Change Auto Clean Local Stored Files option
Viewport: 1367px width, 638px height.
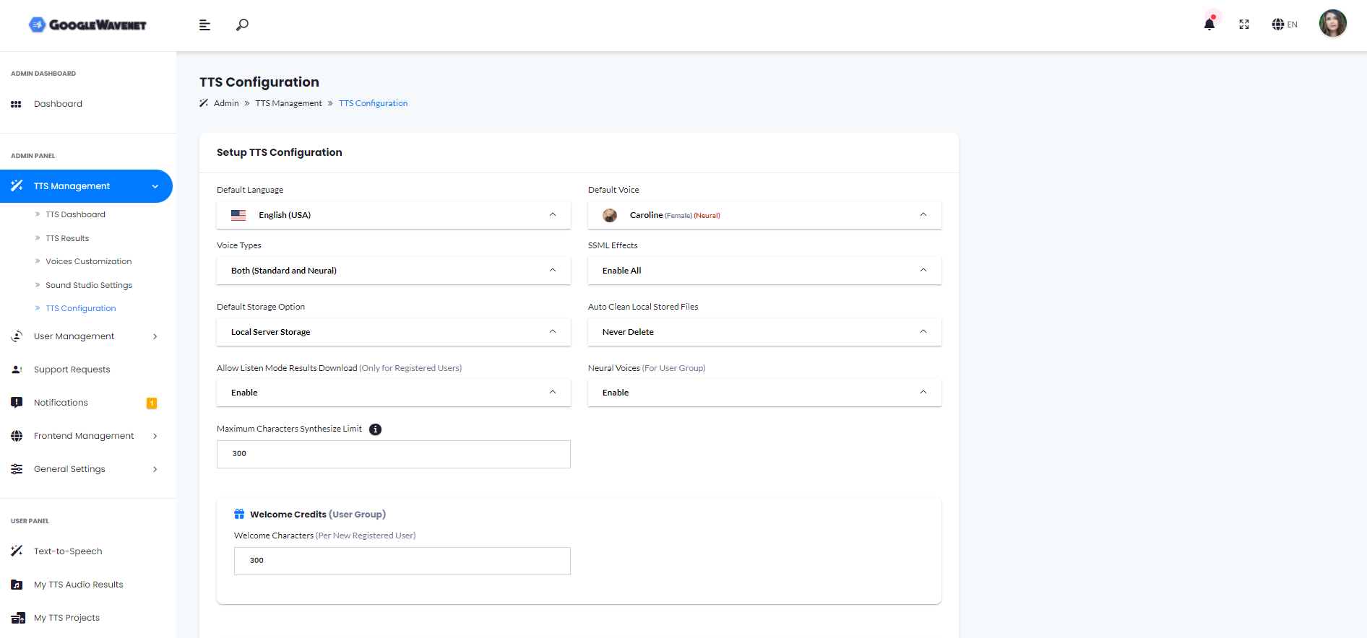(764, 332)
